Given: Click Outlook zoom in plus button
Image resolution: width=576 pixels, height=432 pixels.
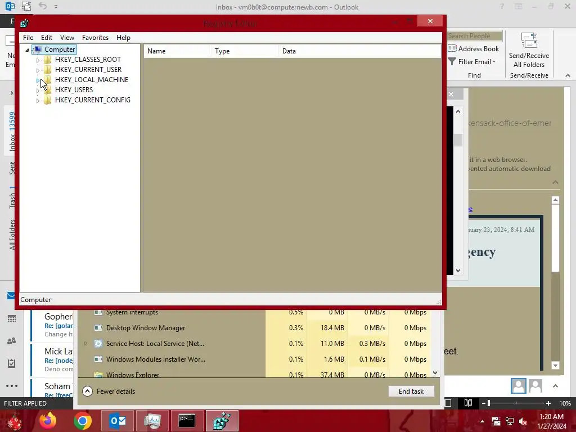Looking at the screenshot, I should click(x=548, y=403).
